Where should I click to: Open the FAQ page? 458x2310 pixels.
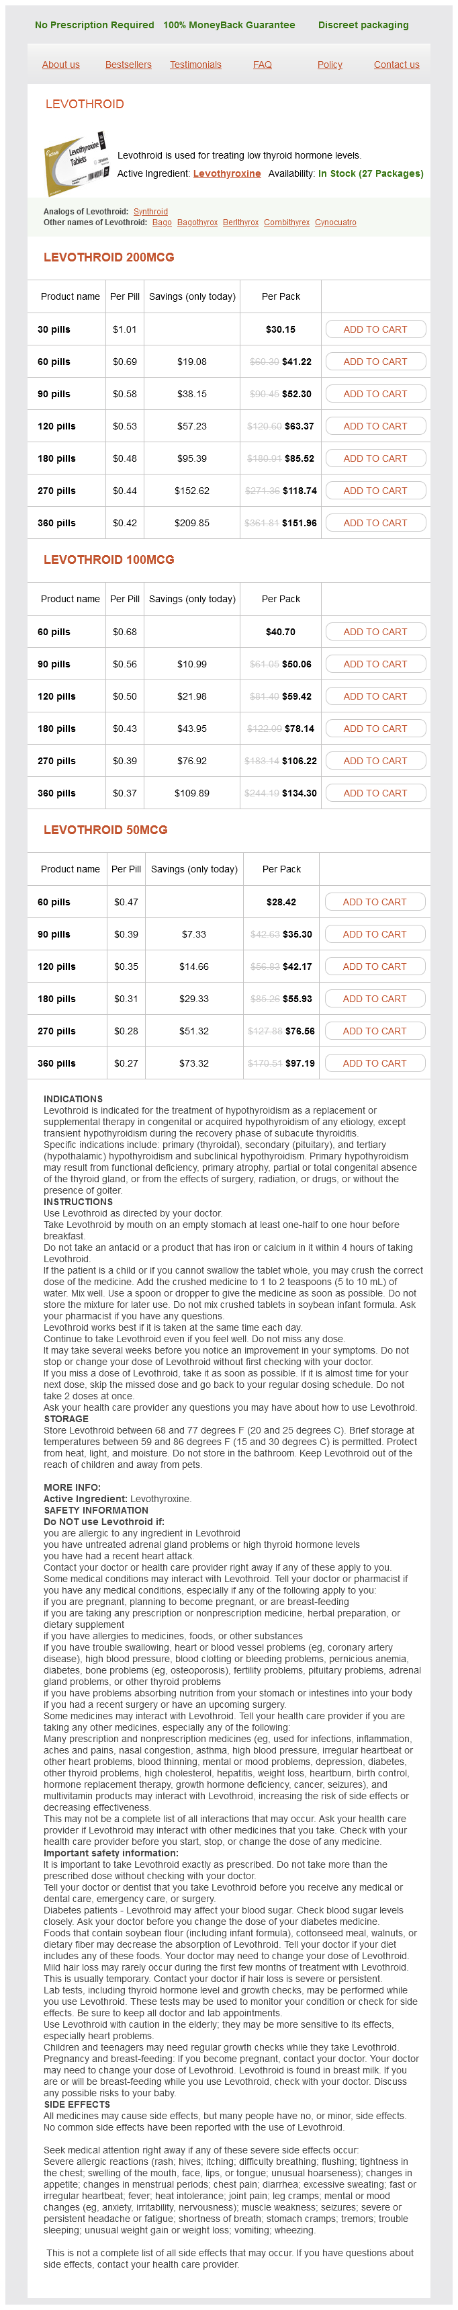point(263,65)
